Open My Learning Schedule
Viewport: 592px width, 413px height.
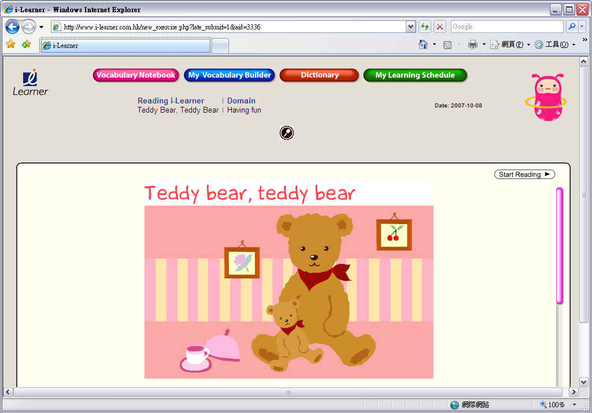pos(415,75)
